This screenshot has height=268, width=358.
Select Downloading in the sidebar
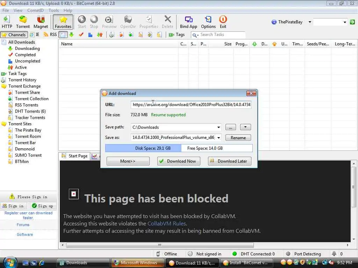(27, 49)
